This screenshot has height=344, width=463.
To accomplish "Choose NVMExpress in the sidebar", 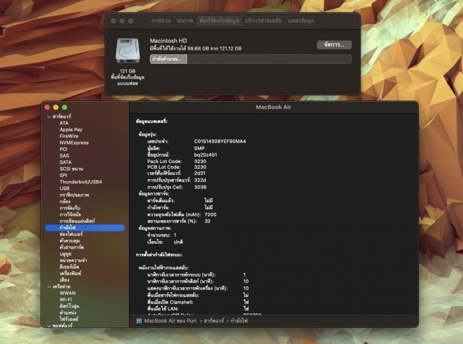I will tap(74, 142).
